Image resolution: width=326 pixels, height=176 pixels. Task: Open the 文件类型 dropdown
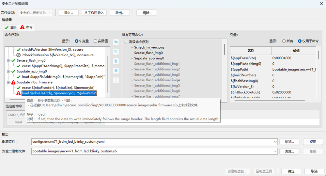(x=36, y=13)
